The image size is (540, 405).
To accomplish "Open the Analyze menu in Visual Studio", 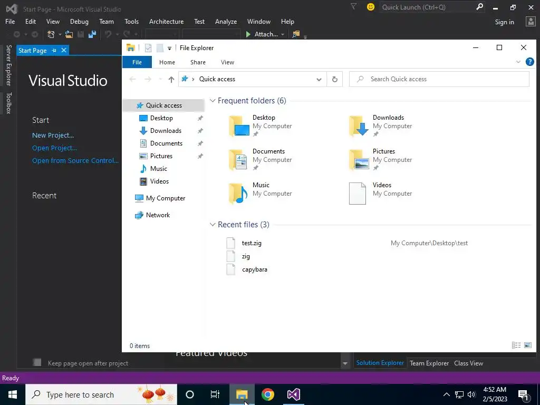I will point(226,21).
